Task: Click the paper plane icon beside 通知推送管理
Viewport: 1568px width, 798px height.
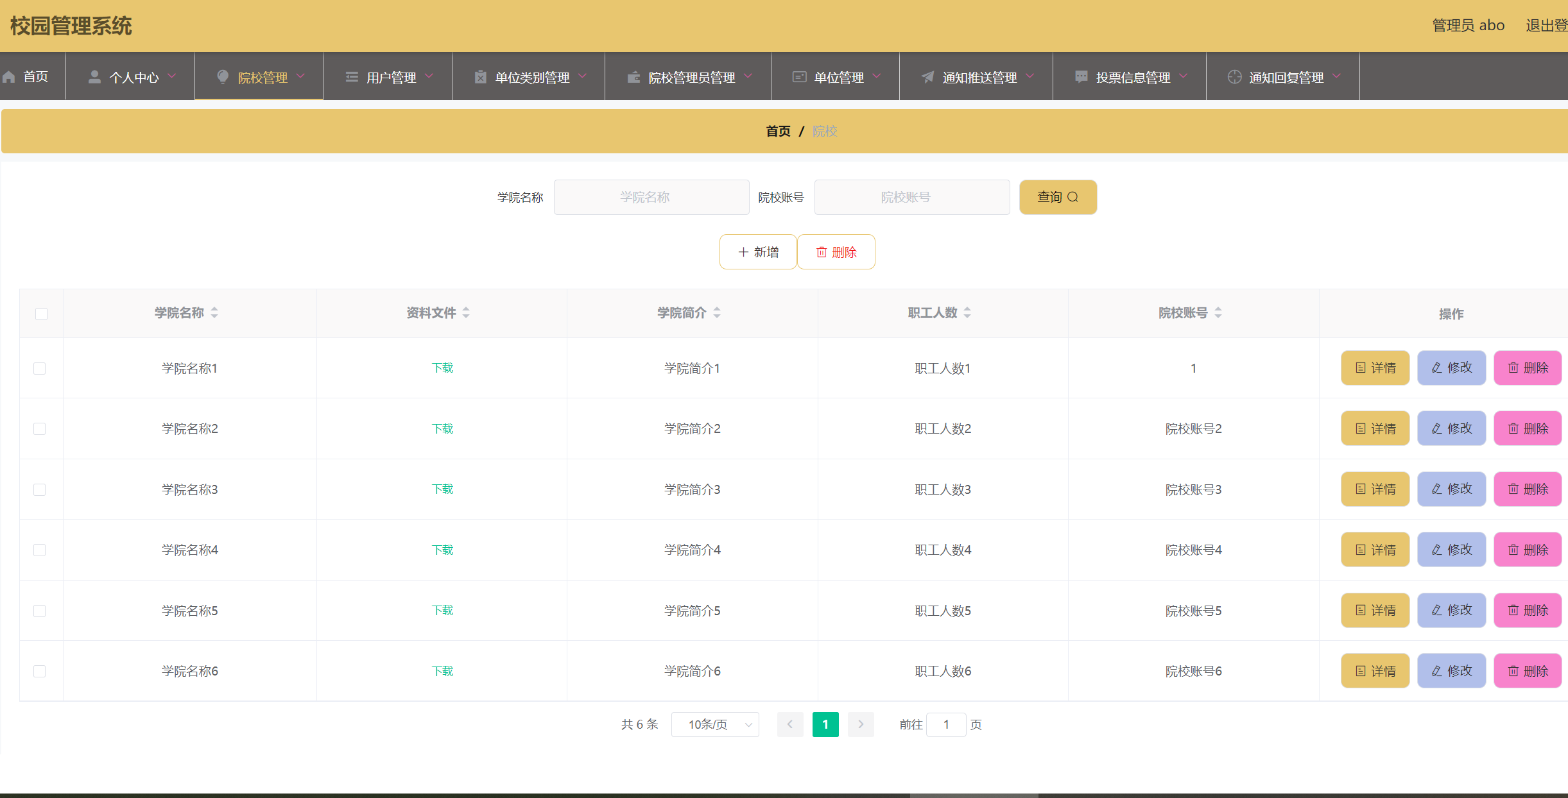Action: 928,77
